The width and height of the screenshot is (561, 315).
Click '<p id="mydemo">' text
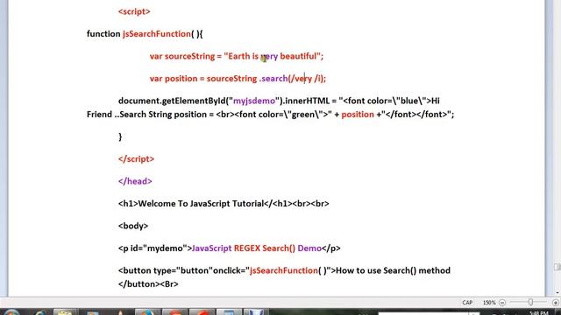(x=155, y=248)
